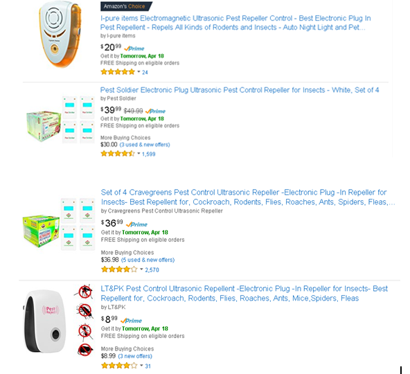410x374 pixels.
Task: Open Pest Soldier Electronic Plug product title
Action: coord(240,90)
